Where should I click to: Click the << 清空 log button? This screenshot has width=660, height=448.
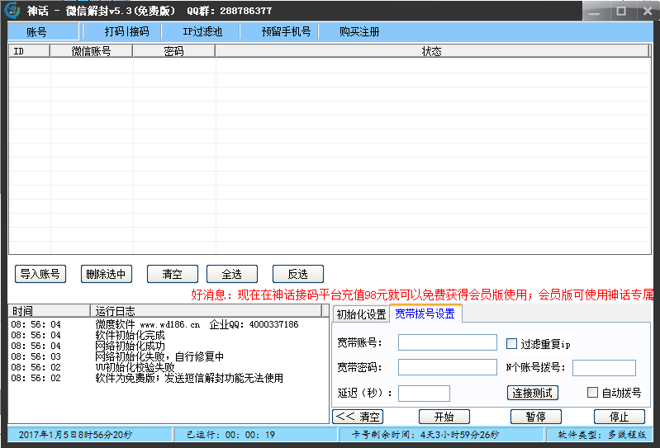358,417
